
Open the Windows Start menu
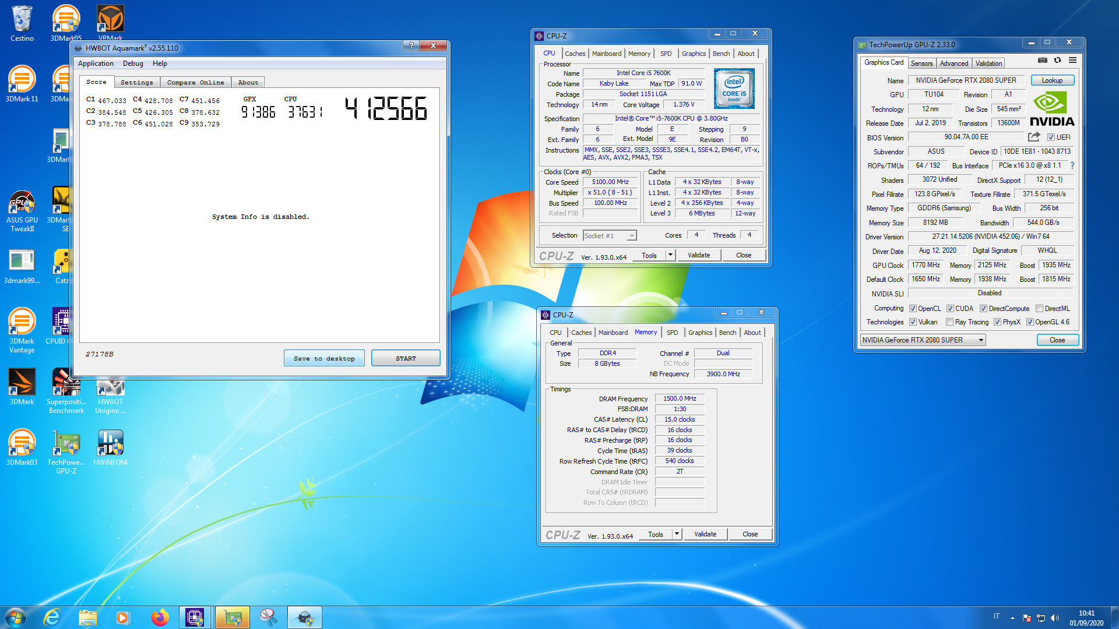16,617
